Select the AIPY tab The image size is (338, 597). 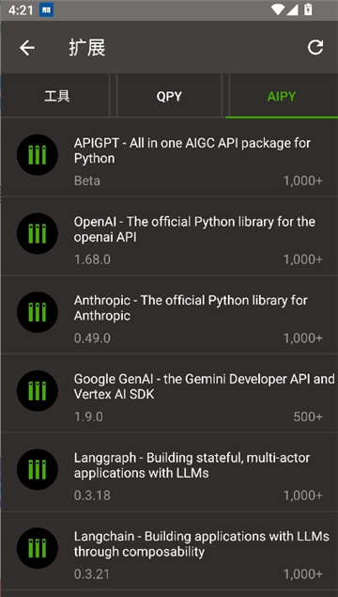point(282,96)
